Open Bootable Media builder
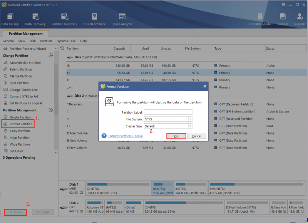Image resolution: width=308 pixels, height=223 pixels. click(260, 19)
